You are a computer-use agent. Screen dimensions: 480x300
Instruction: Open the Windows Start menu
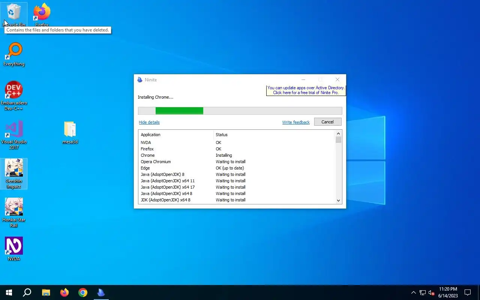tap(9, 292)
